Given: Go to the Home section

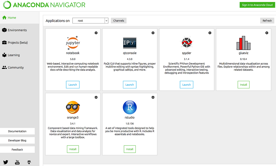Looking at the screenshot, I should click(x=19, y=17).
